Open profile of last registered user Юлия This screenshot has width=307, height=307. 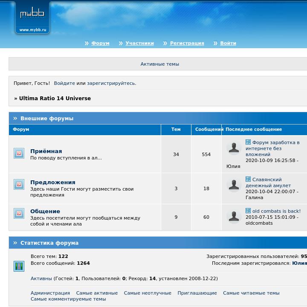[x=299, y=263]
